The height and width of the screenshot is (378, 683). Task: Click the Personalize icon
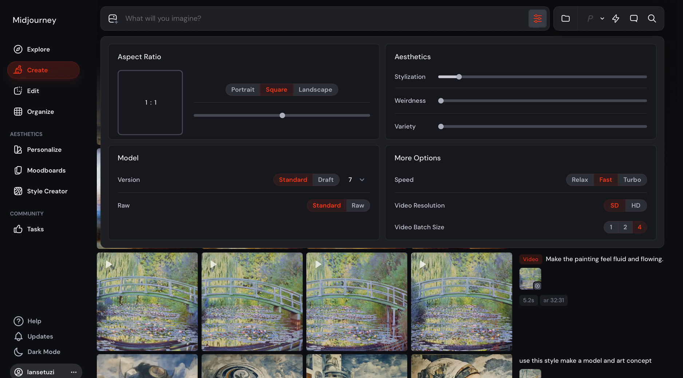click(18, 150)
